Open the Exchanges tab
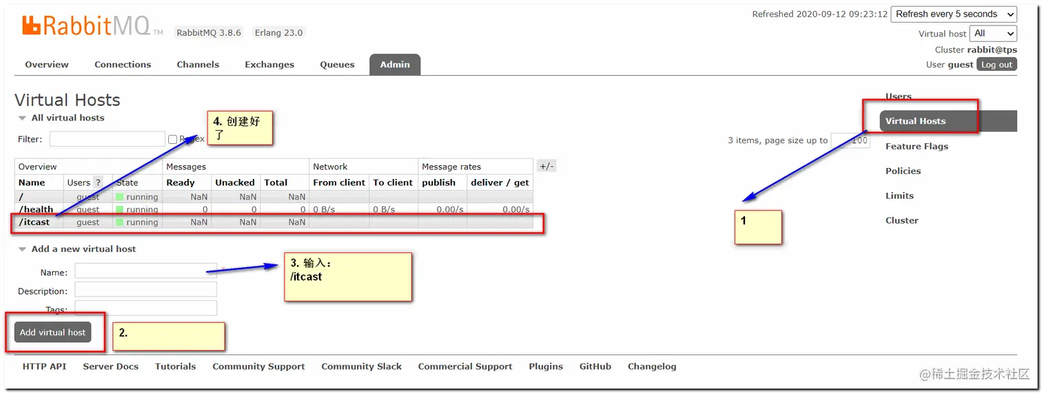Image resolution: width=1042 pixels, height=393 pixels. [269, 65]
